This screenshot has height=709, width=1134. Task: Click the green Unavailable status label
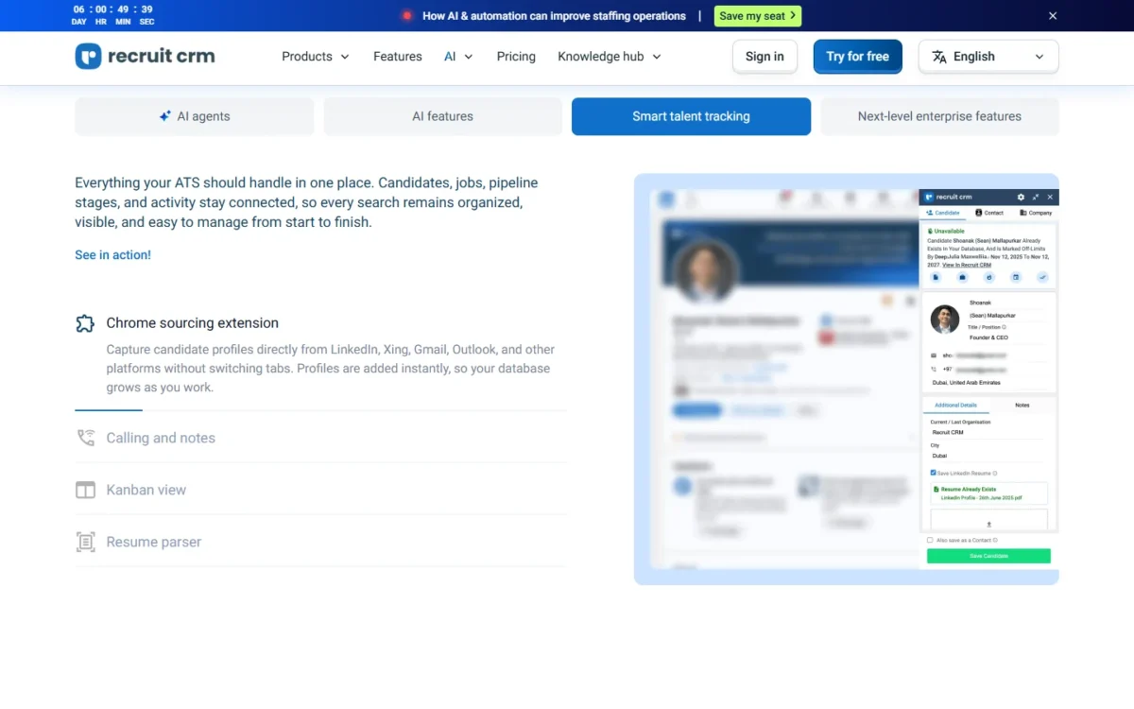tap(945, 231)
